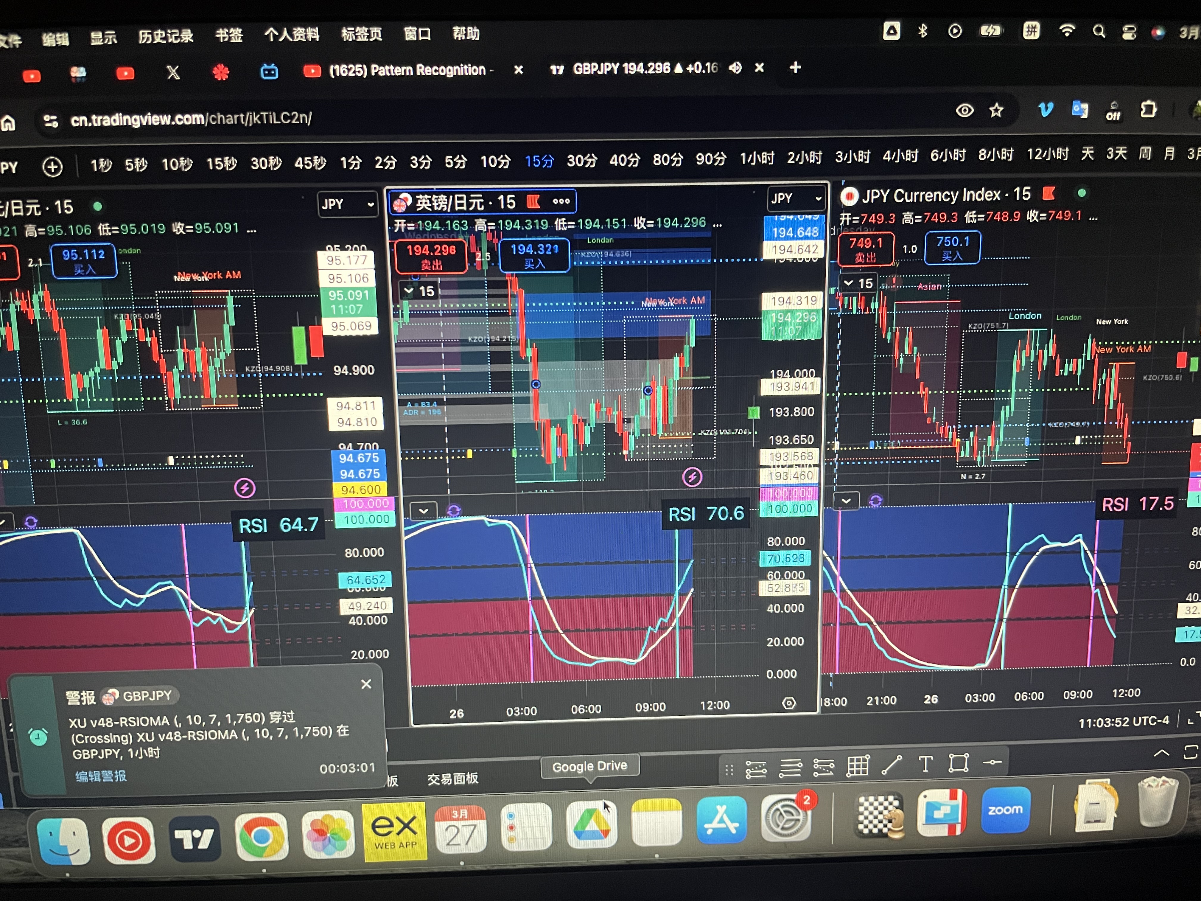Collapse the RSI indicator pane on GBPJPY
Screen dimensions: 1201x901
[424, 510]
